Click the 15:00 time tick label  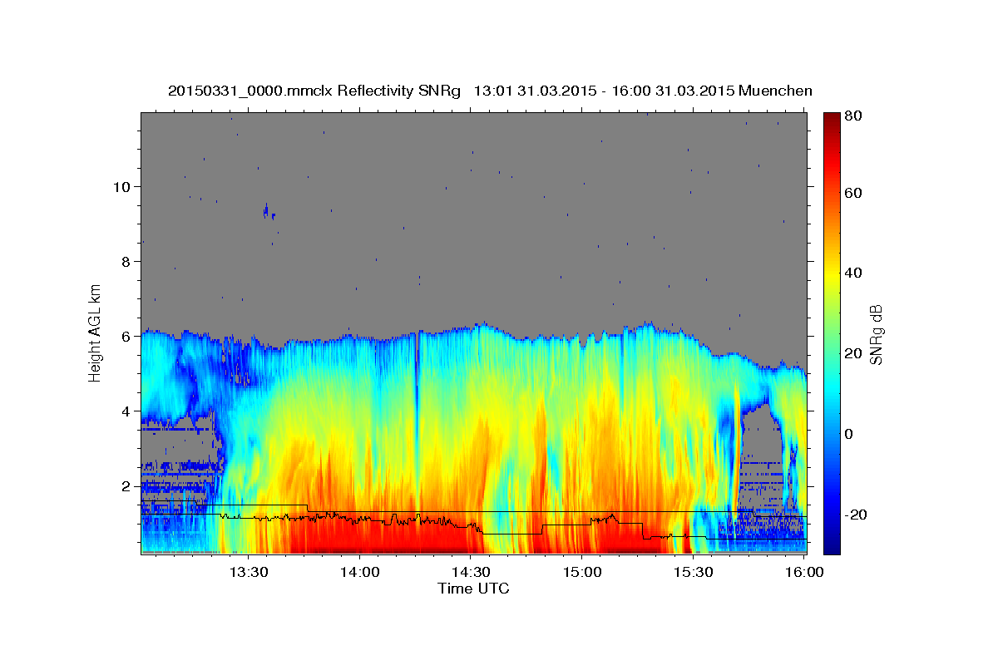[582, 572]
